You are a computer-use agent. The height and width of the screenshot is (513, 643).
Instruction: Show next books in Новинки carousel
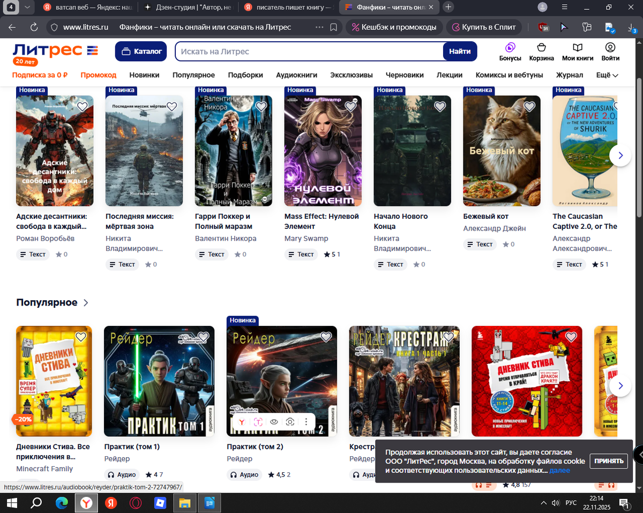(x=620, y=155)
